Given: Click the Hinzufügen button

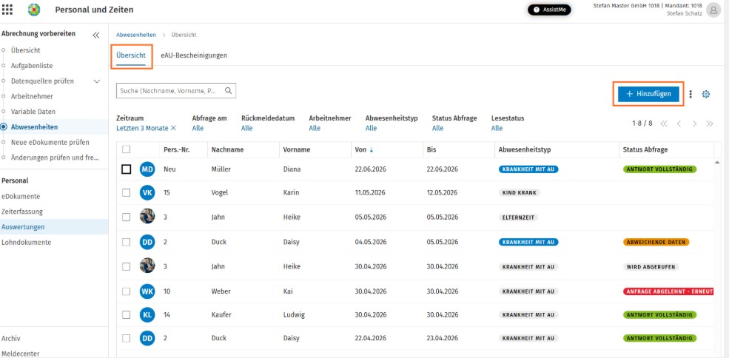Looking at the screenshot, I should [x=648, y=94].
